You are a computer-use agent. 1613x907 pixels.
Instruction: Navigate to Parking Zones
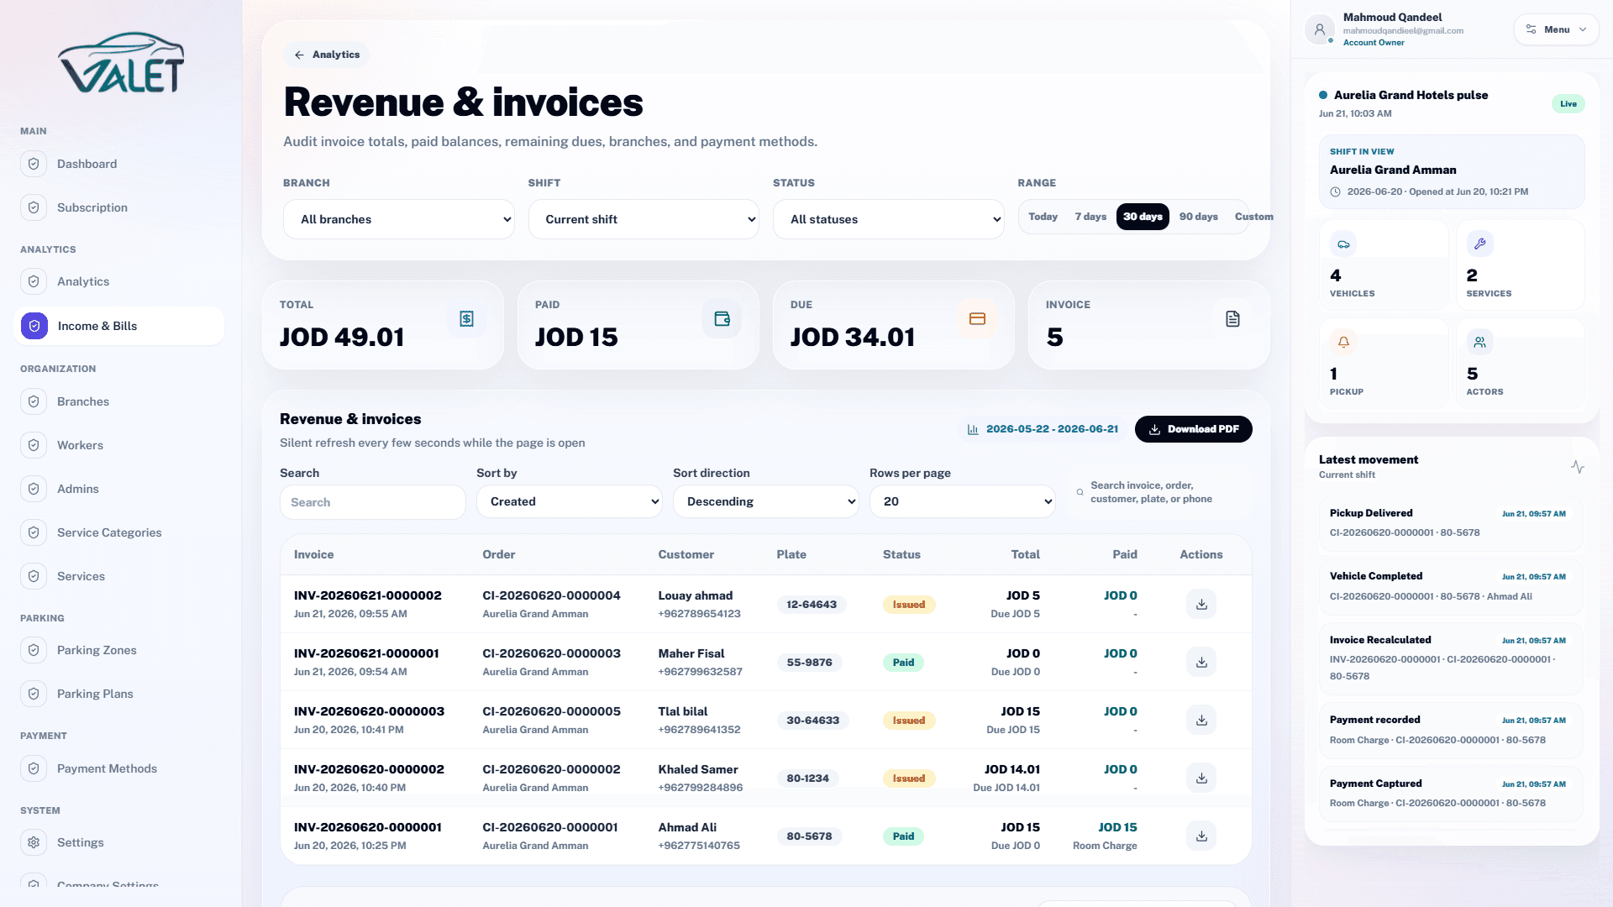tap(119, 650)
